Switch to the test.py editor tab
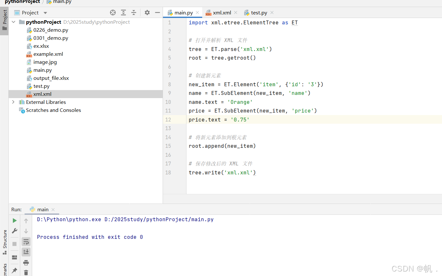Image resolution: width=442 pixels, height=276 pixels. coord(259,13)
